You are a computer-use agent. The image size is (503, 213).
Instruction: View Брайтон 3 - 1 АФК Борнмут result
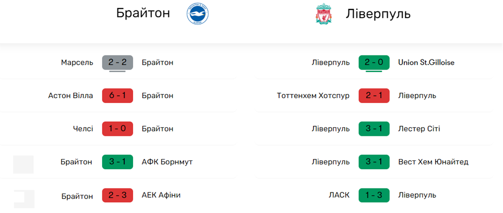[x=117, y=162]
